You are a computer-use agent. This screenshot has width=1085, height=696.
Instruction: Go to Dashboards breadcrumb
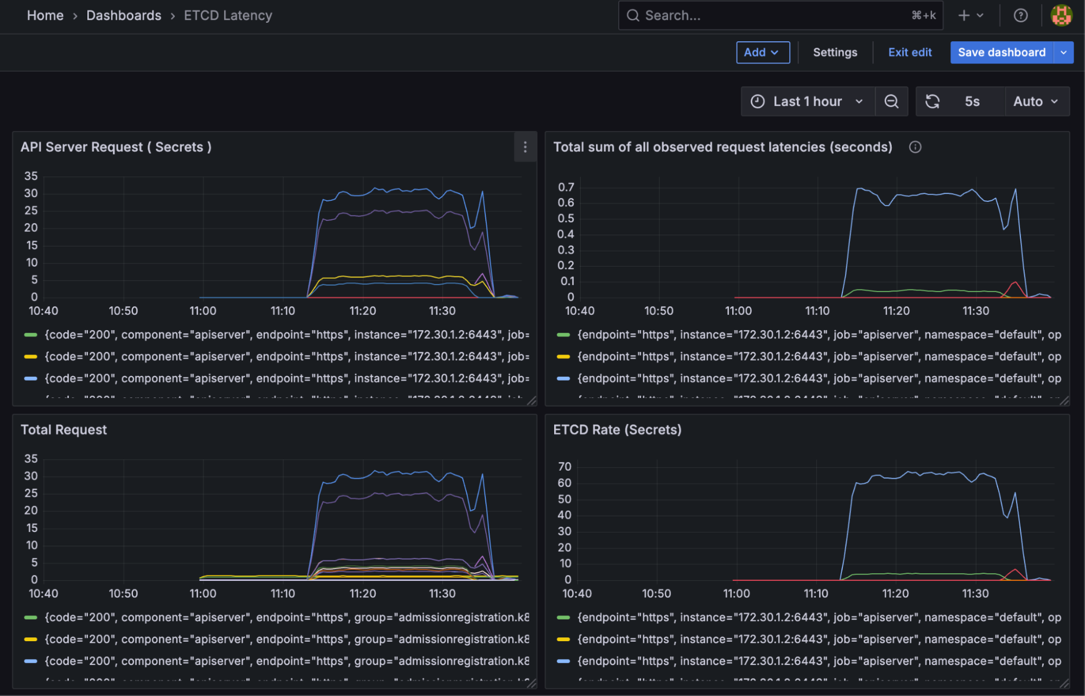click(124, 15)
